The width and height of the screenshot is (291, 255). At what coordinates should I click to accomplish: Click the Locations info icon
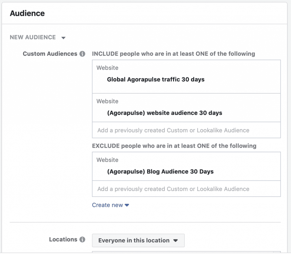(x=82, y=239)
